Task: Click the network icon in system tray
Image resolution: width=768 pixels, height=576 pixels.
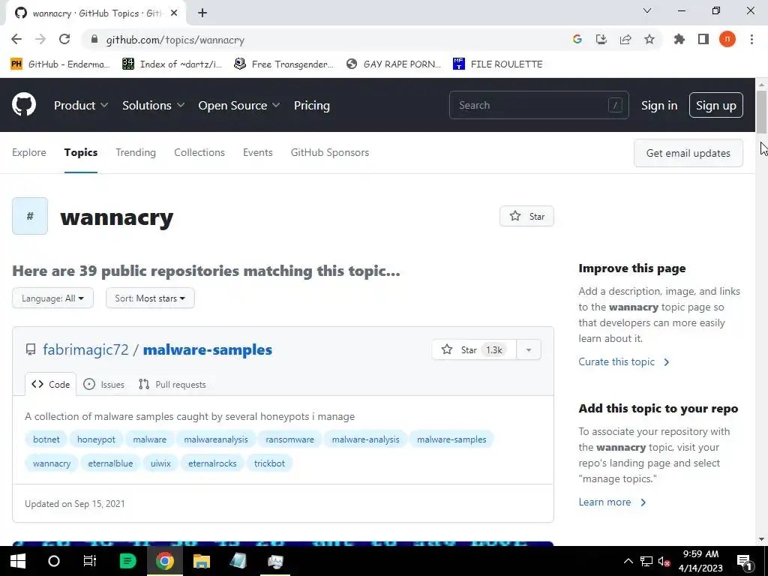Action: (x=646, y=561)
